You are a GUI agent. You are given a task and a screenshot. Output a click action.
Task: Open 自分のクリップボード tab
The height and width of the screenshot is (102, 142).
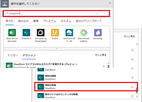pyautogui.click(x=89, y=21)
